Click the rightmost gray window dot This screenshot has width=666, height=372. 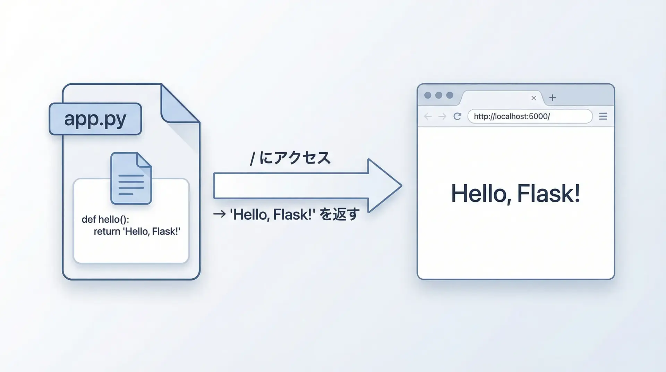click(x=450, y=95)
